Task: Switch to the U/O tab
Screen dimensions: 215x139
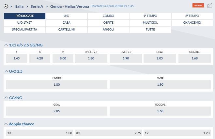Action: (67, 16)
